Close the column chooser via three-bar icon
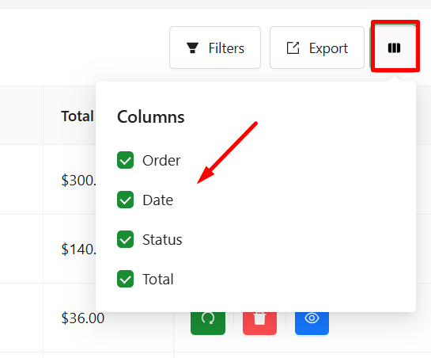Screen dimensions: 431x358 pos(394,48)
